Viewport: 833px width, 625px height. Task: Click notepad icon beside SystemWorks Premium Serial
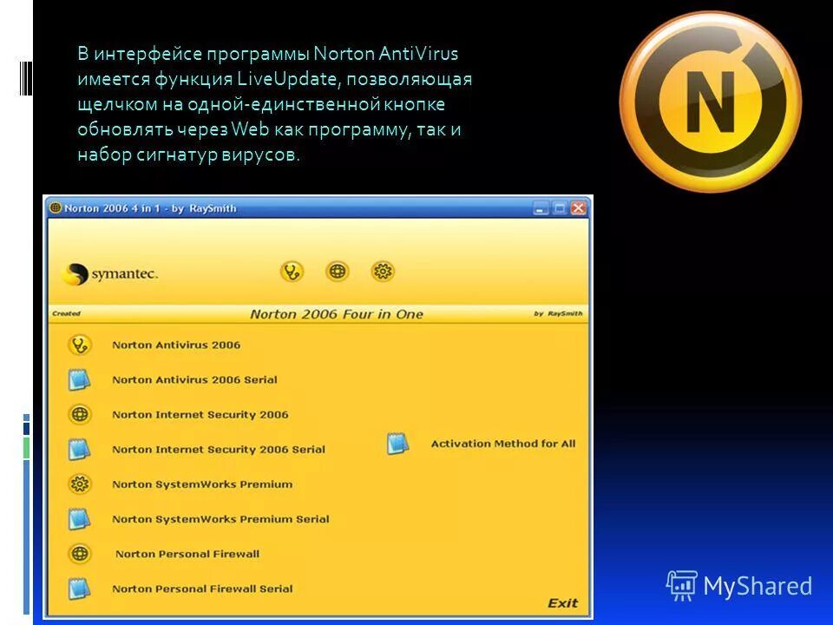coord(79,519)
